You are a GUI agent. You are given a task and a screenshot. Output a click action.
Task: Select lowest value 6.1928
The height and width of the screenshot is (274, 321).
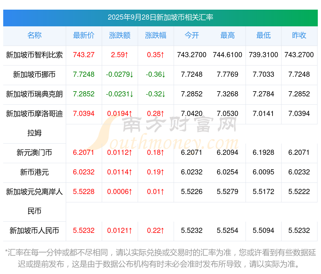[263, 152]
